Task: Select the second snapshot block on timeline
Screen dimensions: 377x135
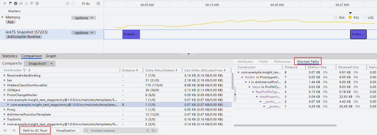Action: (x=358, y=34)
